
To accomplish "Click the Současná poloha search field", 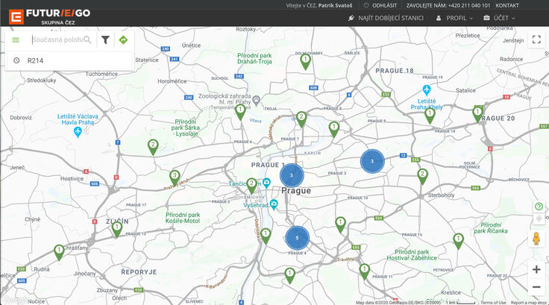I will (56, 40).
